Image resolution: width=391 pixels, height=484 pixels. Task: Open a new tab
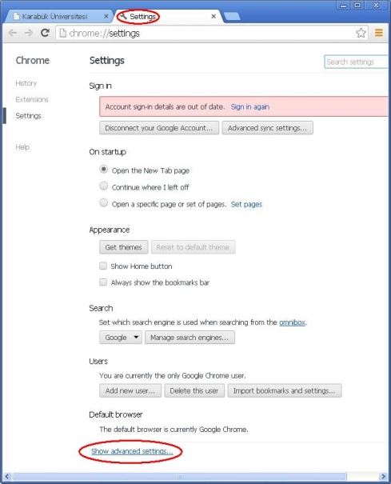coord(232,16)
